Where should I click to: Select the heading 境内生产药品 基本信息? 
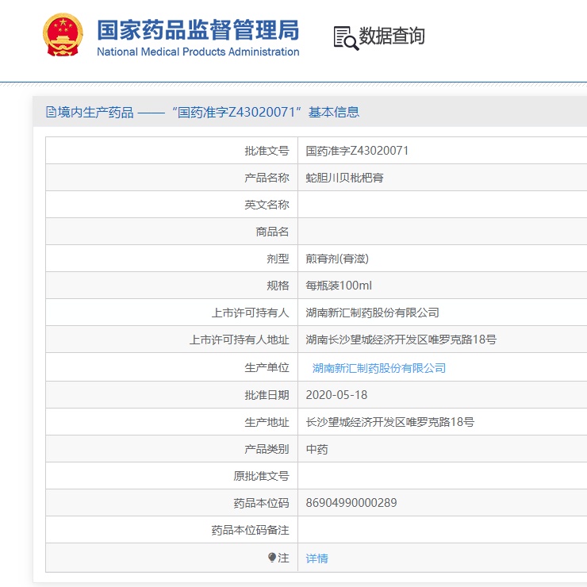tap(202, 112)
